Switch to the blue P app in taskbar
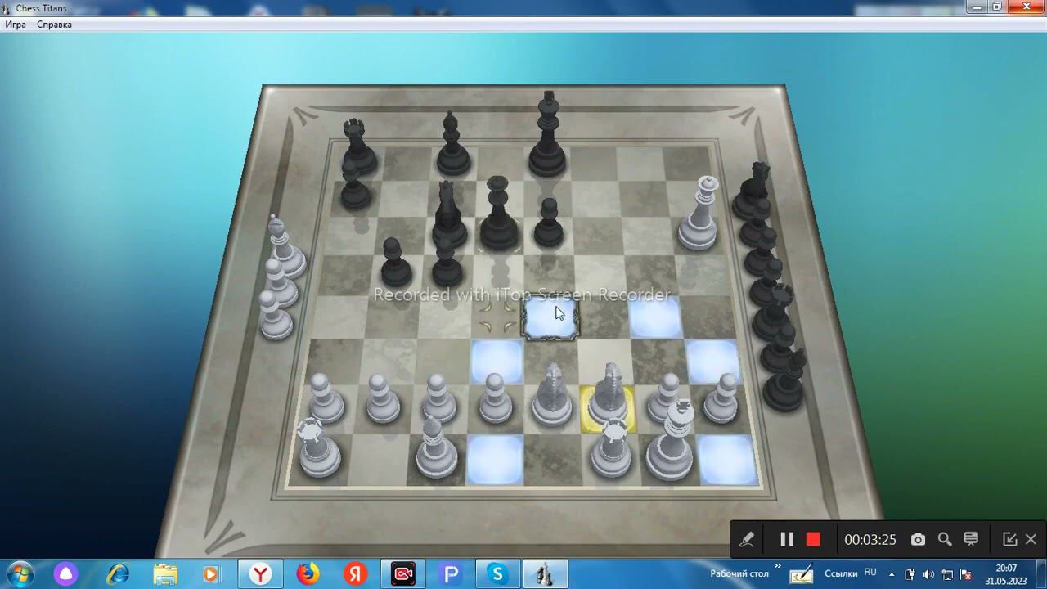 tap(450, 574)
